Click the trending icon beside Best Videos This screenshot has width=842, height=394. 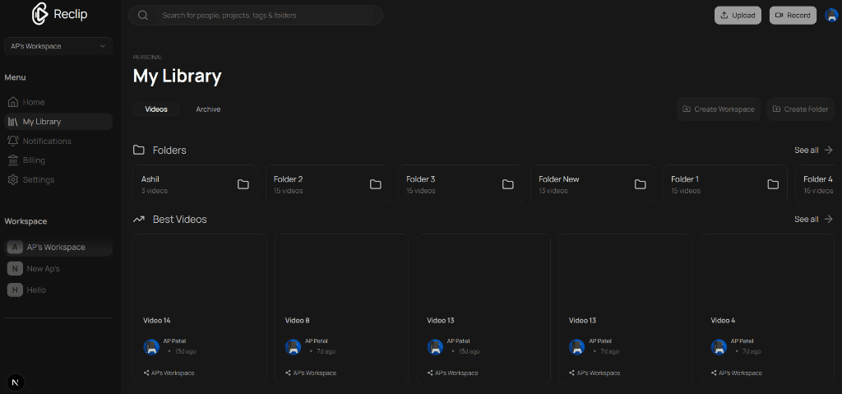click(x=139, y=220)
